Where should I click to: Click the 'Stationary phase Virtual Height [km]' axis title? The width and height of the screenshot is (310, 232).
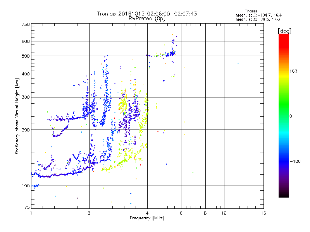tap(17, 116)
